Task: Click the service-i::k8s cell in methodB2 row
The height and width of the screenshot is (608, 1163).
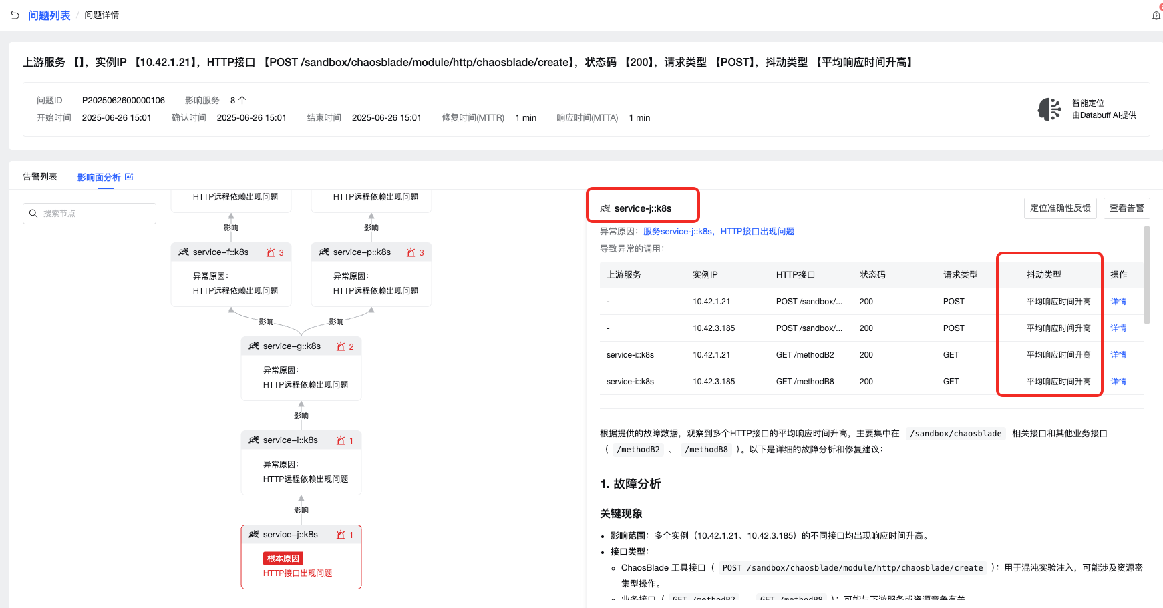Action: (630, 355)
